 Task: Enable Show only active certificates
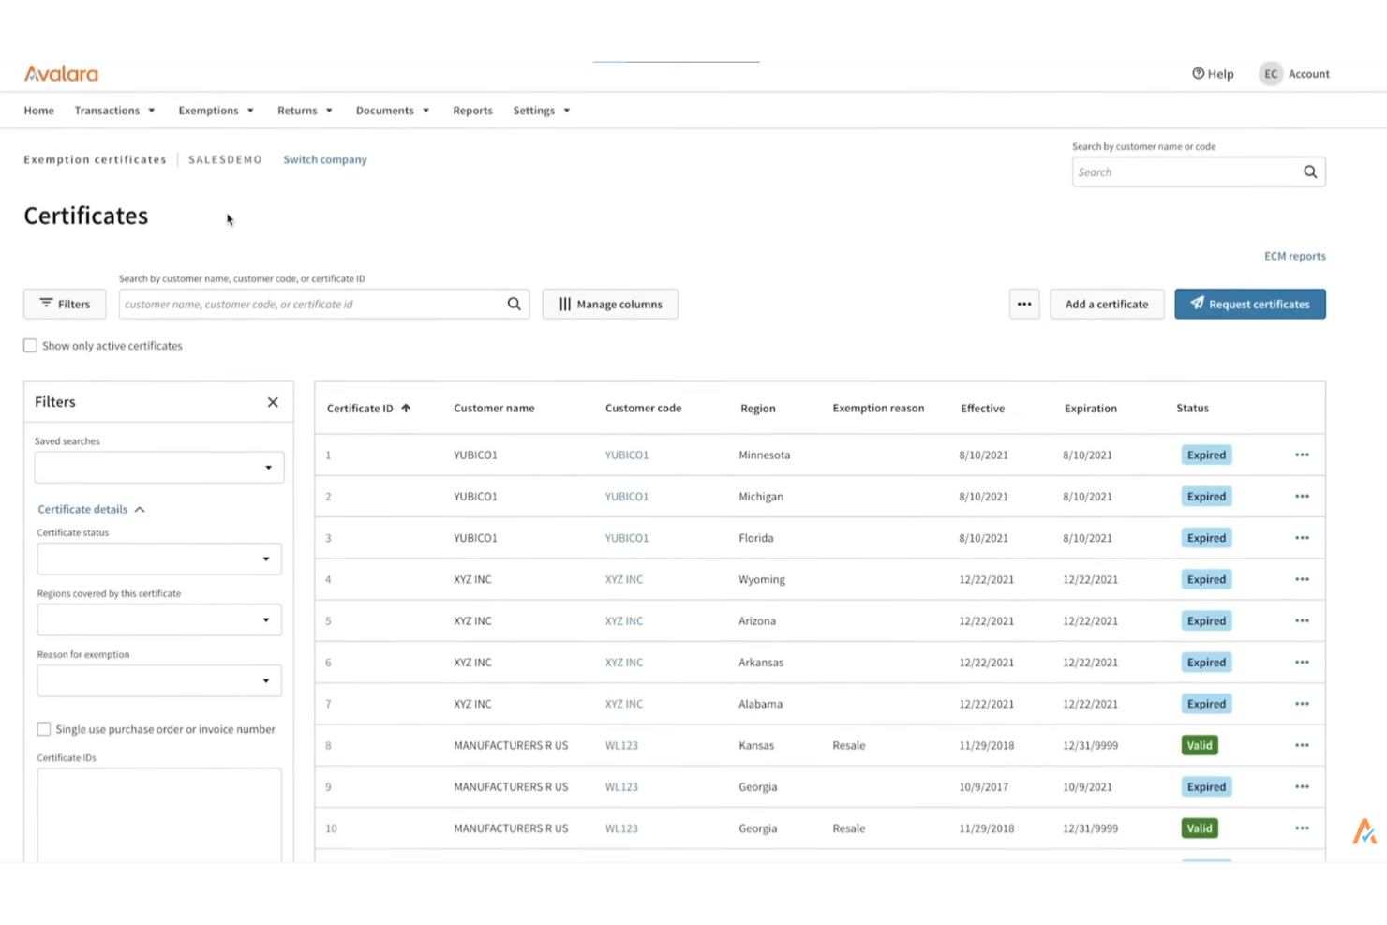tap(30, 345)
